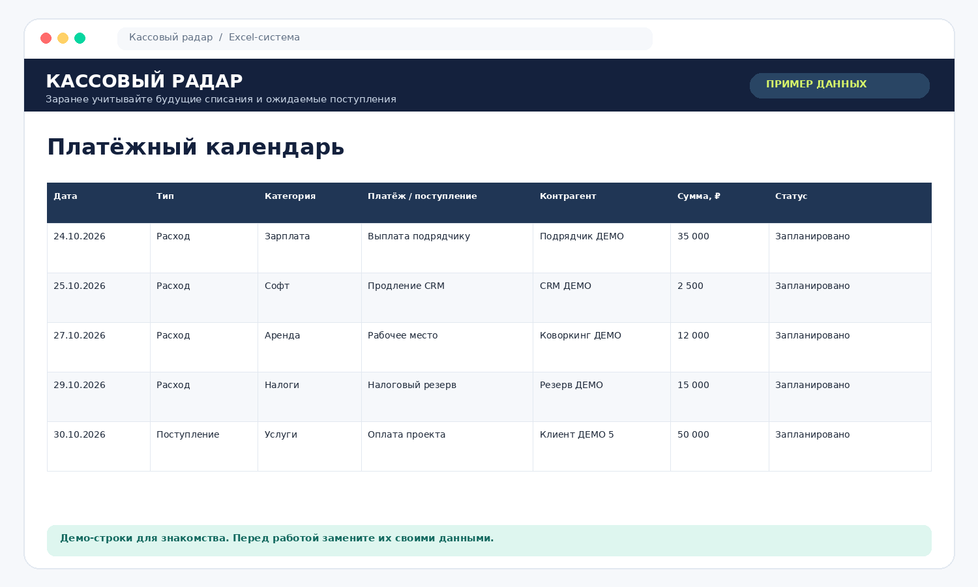Screen dimensions: 978x587
Task: Select the Налоги category cell
Action: pyautogui.click(x=310, y=397)
